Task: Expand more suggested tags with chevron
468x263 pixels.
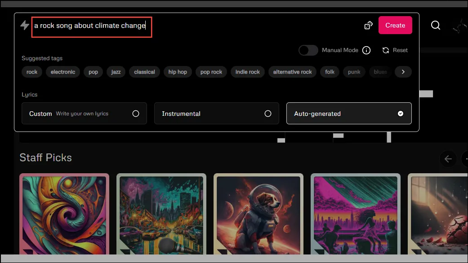Action: [403, 72]
